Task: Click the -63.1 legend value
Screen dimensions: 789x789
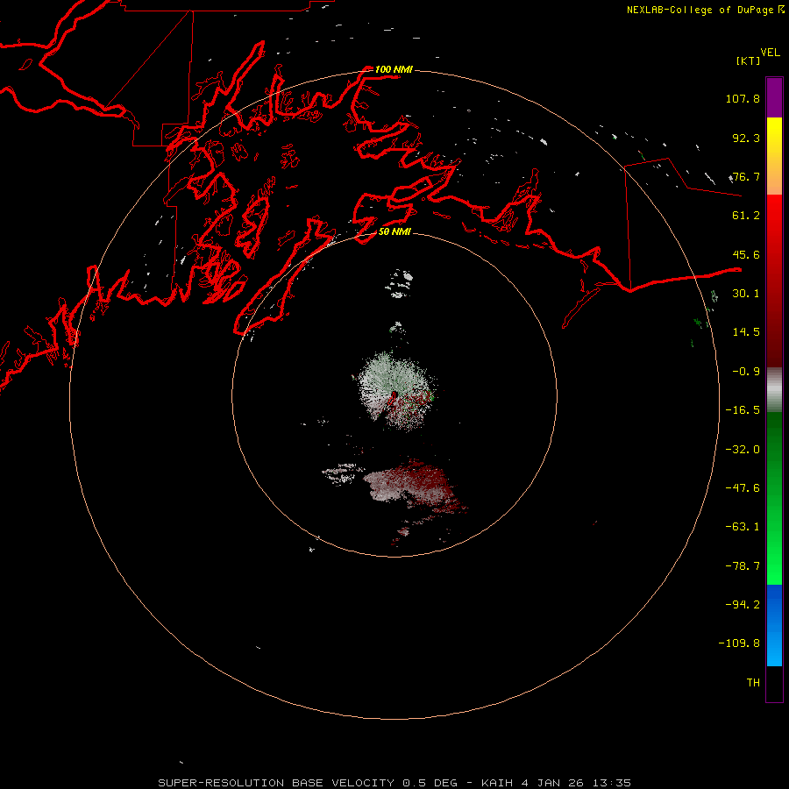Action: tap(743, 527)
